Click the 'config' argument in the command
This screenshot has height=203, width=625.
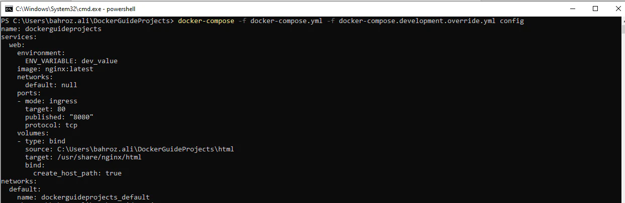pyautogui.click(x=511, y=21)
